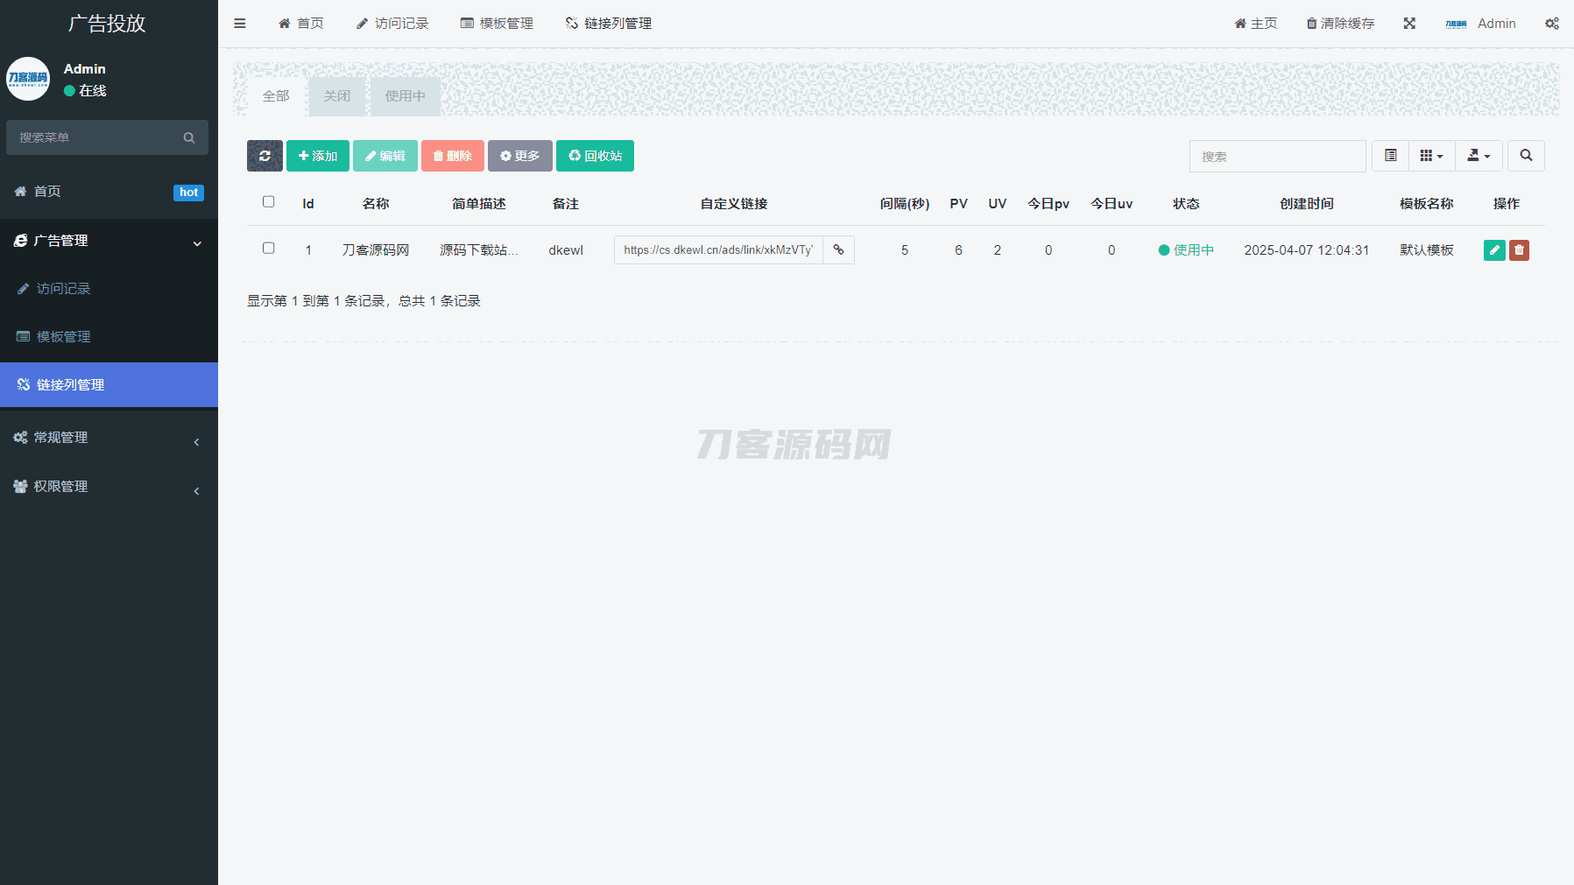
Task: Open the 首页 top navigation tab
Action: [300, 24]
